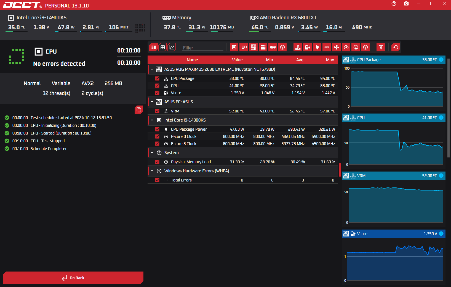This screenshot has height=287, width=451.
Task: Click the funnel filter icon
Action: click(x=381, y=47)
